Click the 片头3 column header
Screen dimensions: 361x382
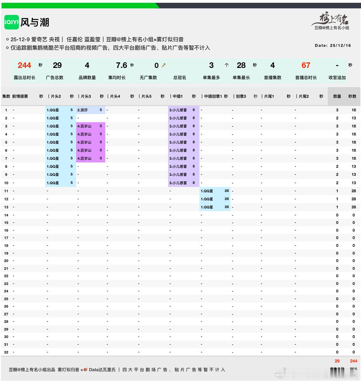coord(86,96)
